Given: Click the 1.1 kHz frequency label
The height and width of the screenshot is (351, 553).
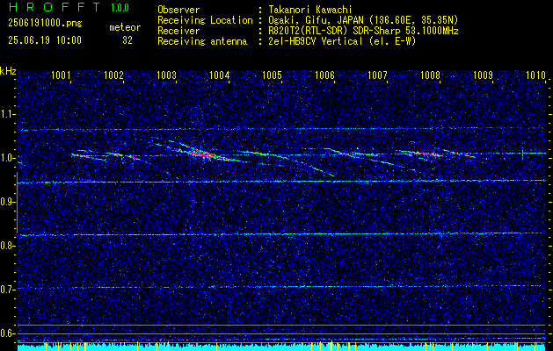Looking at the screenshot, I should click(x=8, y=114).
